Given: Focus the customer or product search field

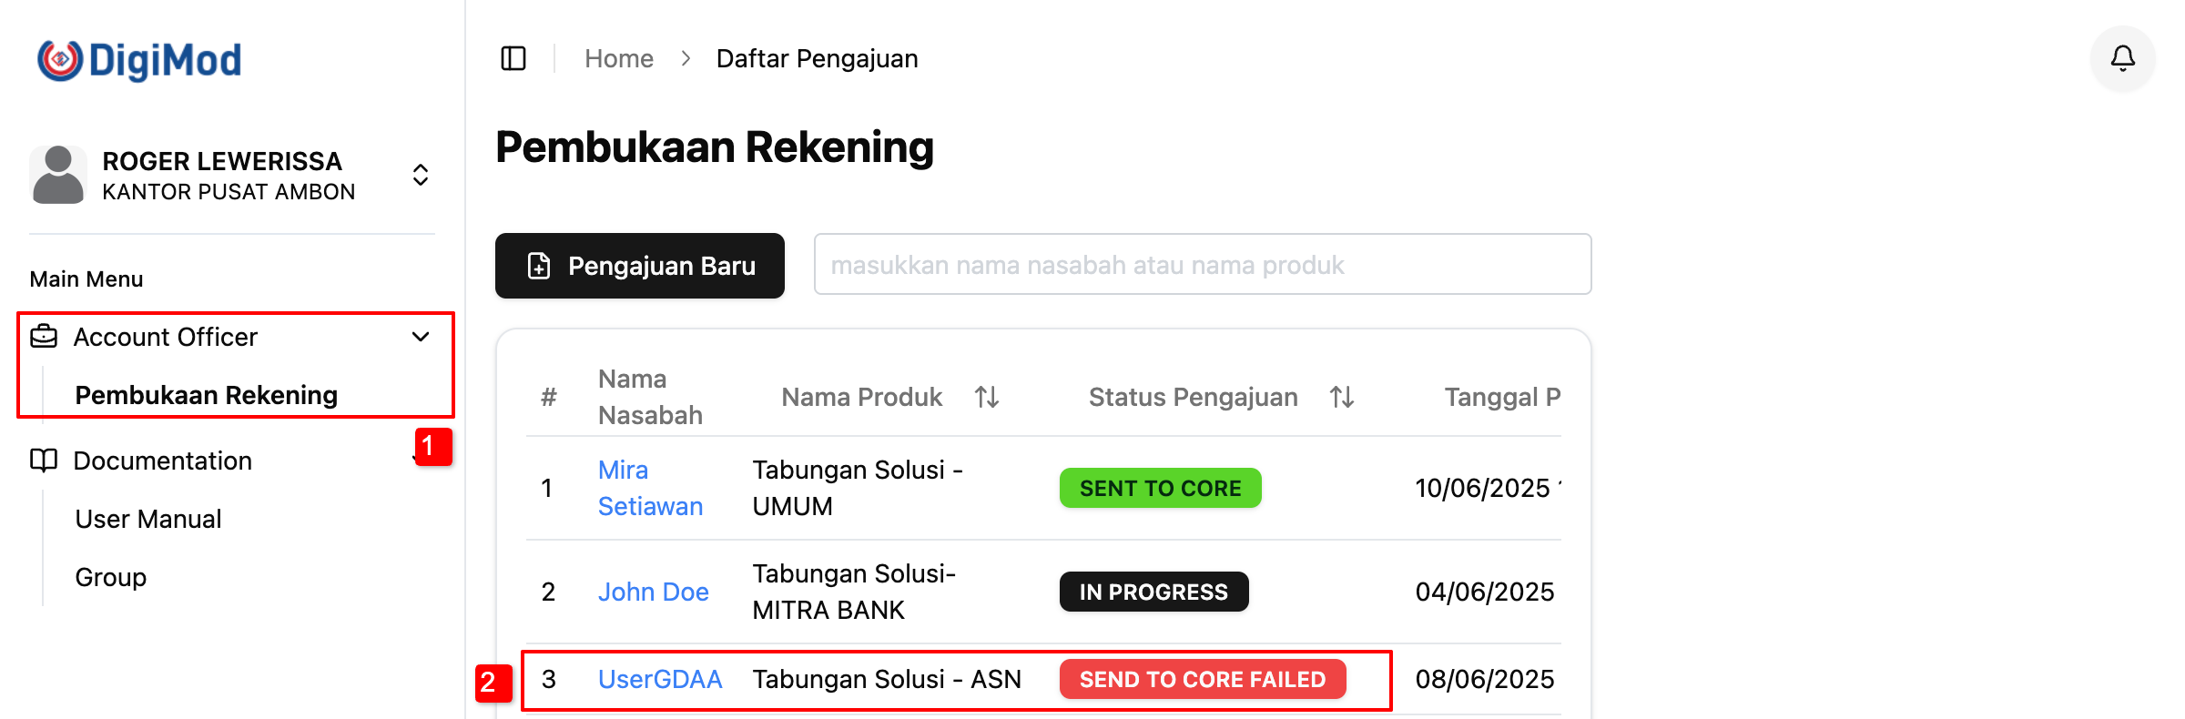Looking at the screenshot, I should pyautogui.click(x=1202, y=265).
